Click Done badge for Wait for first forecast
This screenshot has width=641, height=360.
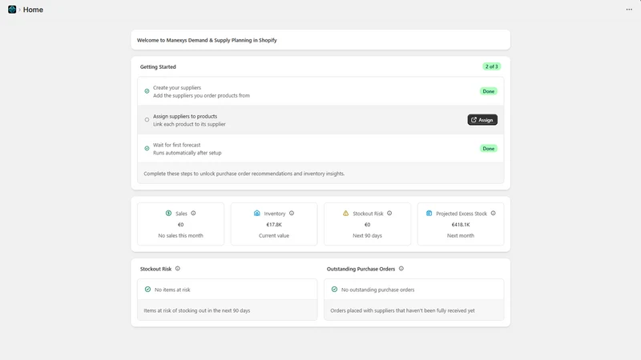489,148
